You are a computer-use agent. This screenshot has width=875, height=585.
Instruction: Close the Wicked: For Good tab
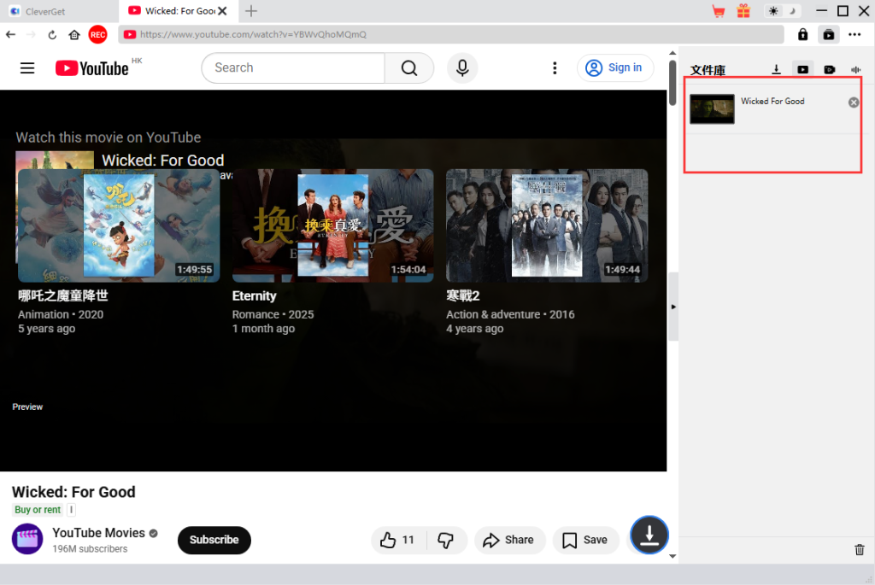(222, 11)
